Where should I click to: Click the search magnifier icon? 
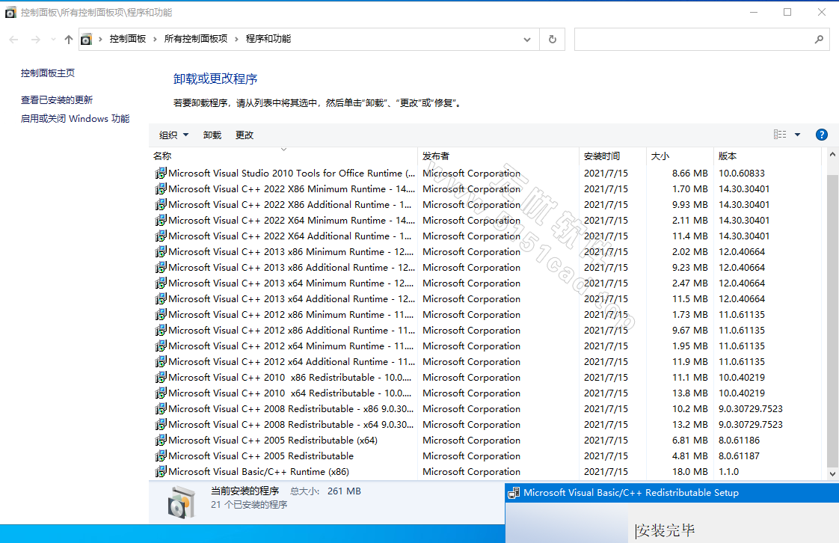819,39
